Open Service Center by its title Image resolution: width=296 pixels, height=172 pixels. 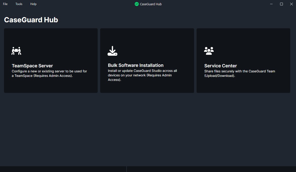220,66
